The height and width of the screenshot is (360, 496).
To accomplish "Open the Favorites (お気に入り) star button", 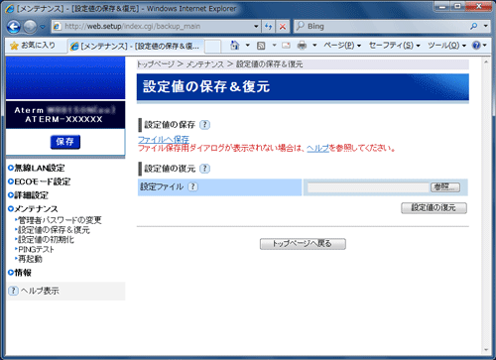I will click(33, 46).
